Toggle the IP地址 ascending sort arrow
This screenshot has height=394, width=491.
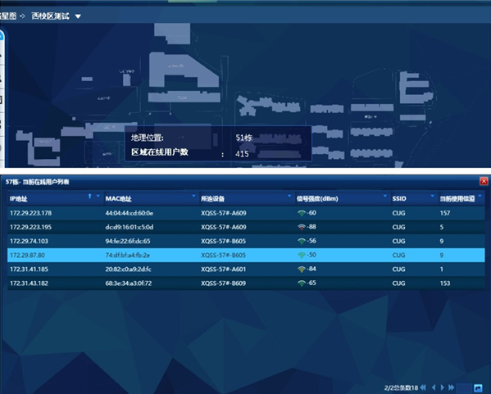point(90,196)
